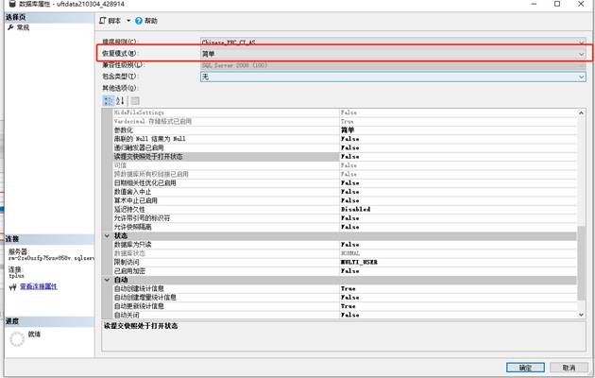This screenshot has width=595, height=378.
Task: Click the property pages icon
Action: tap(135, 100)
